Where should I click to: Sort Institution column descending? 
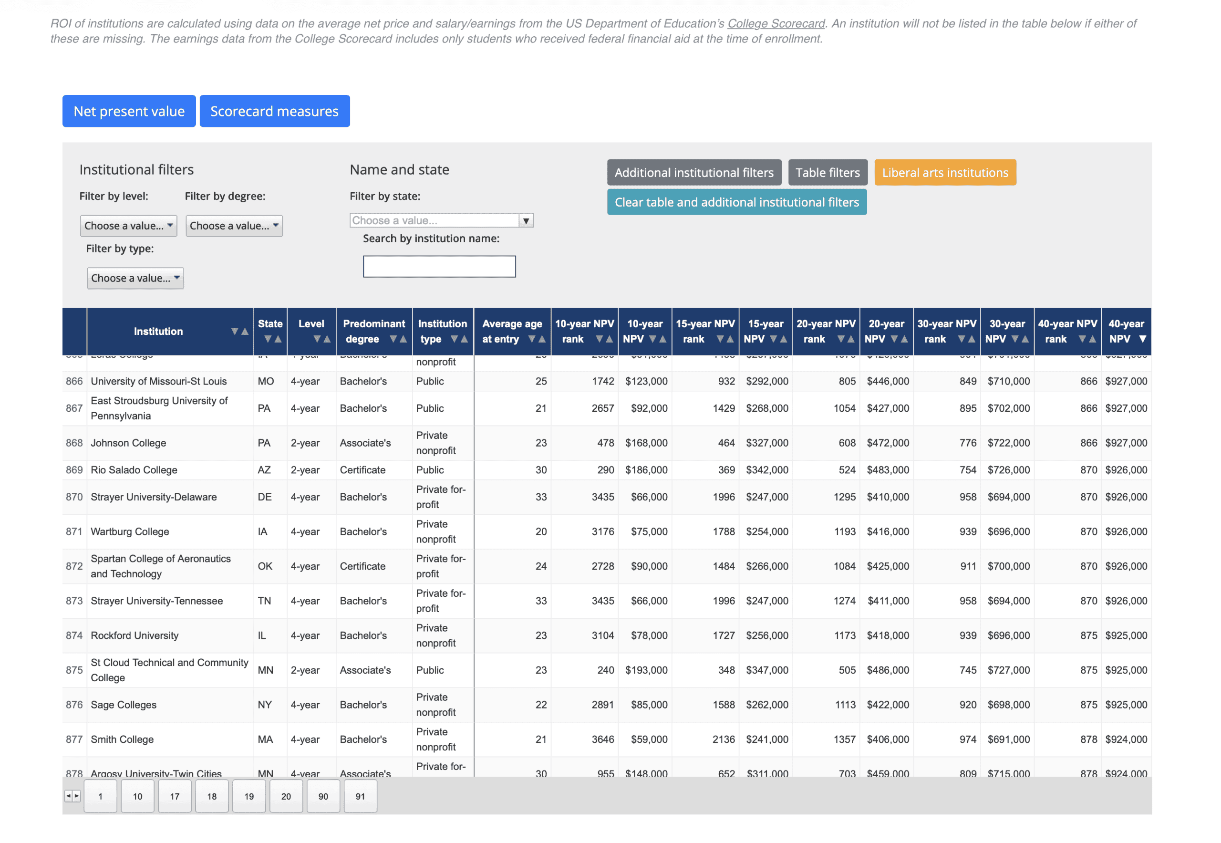(235, 332)
